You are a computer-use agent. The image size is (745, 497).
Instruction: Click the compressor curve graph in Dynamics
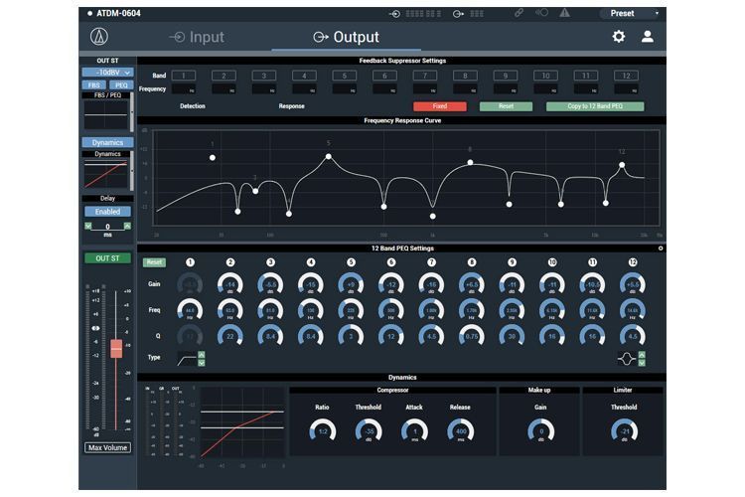point(242,422)
